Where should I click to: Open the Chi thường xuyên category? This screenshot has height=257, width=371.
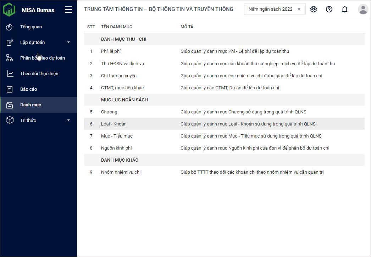pos(118,76)
